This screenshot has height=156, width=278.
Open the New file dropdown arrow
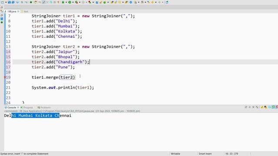[6, 2]
